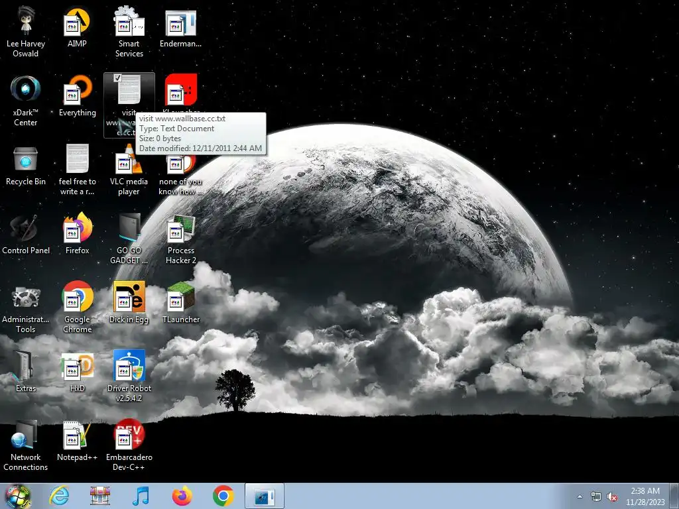The image size is (679, 509).
Task: Uncheck the checkbox on the wallbase.cc text file
Action: click(x=117, y=78)
